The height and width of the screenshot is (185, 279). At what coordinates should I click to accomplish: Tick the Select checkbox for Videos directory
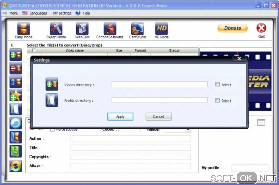click(x=217, y=84)
